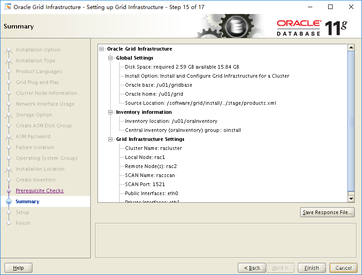
Task: Select 'Oracle home: /u01/grid' row
Action: (154, 94)
